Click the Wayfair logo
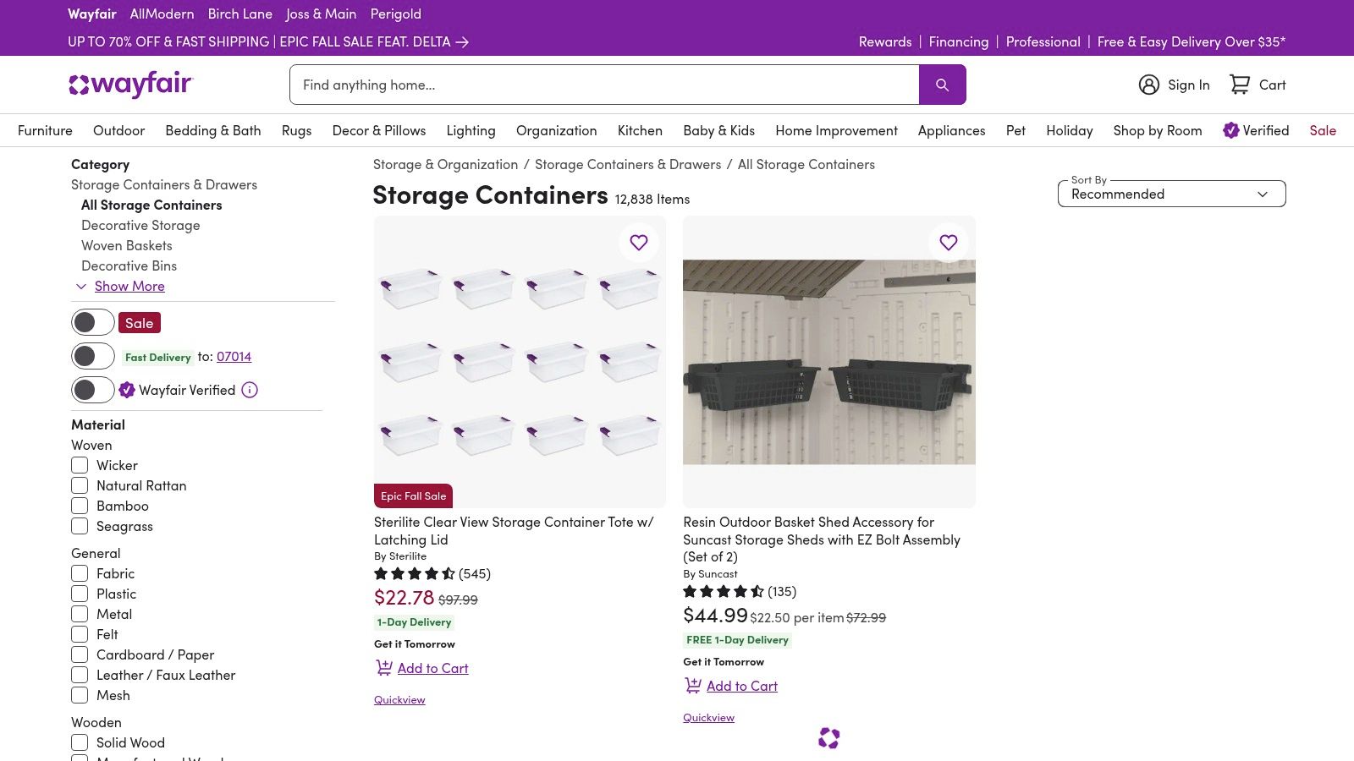 tap(131, 85)
